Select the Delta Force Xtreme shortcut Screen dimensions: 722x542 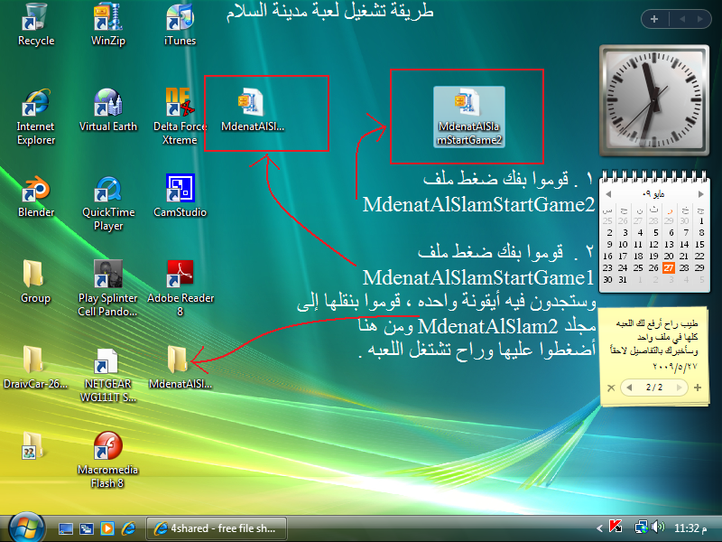coord(180,117)
